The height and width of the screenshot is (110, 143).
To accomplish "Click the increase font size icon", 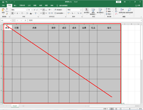I will point(35,10).
